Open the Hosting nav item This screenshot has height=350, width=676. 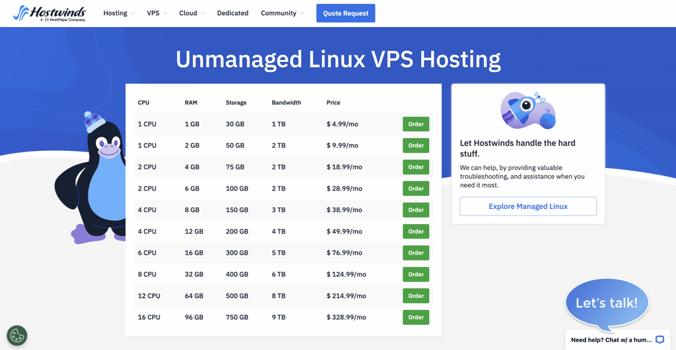(x=115, y=13)
